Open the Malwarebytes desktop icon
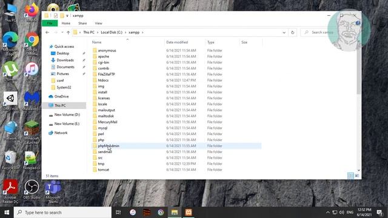388x218 pixels. click(x=32, y=101)
